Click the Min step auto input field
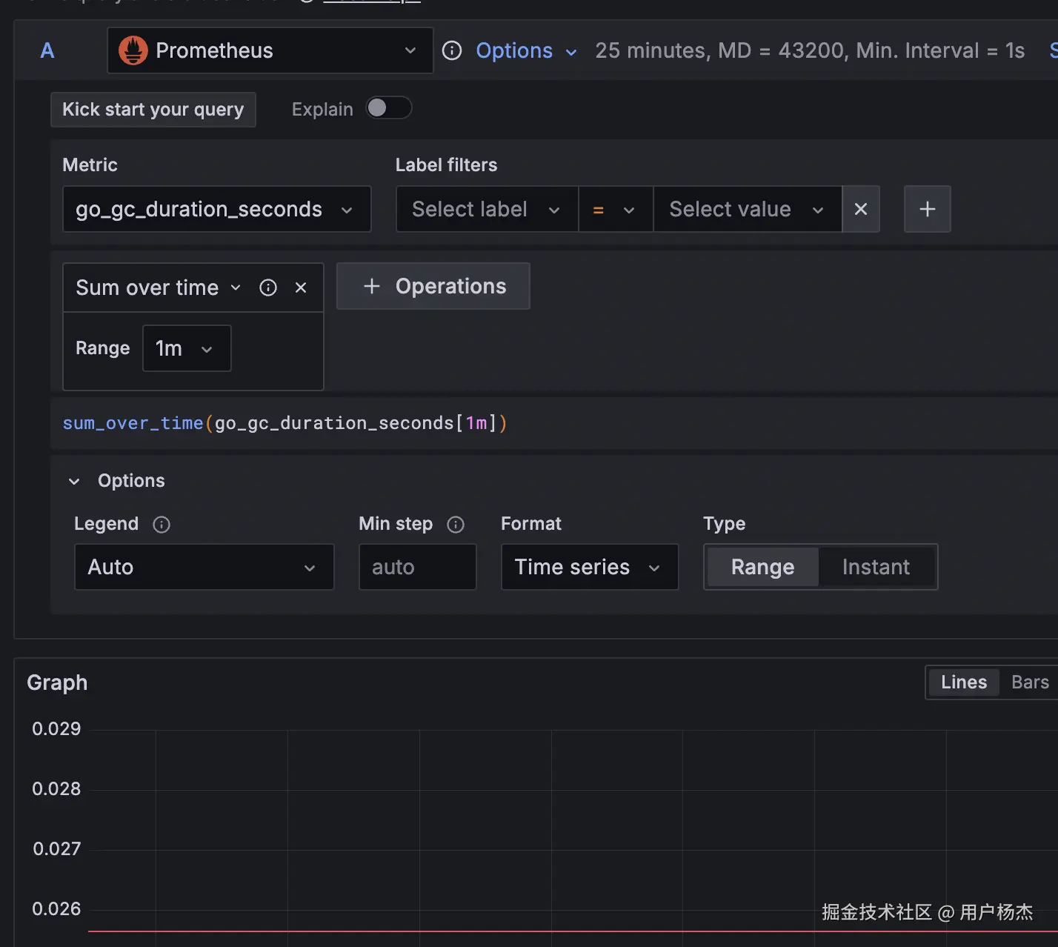Screen dimensions: 1058x947 [x=418, y=567]
